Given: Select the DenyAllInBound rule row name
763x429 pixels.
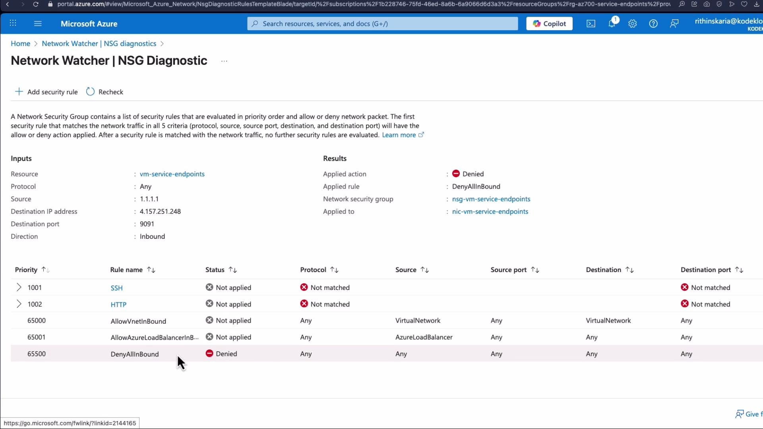Looking at the screenshot, I should click(135, 354).
